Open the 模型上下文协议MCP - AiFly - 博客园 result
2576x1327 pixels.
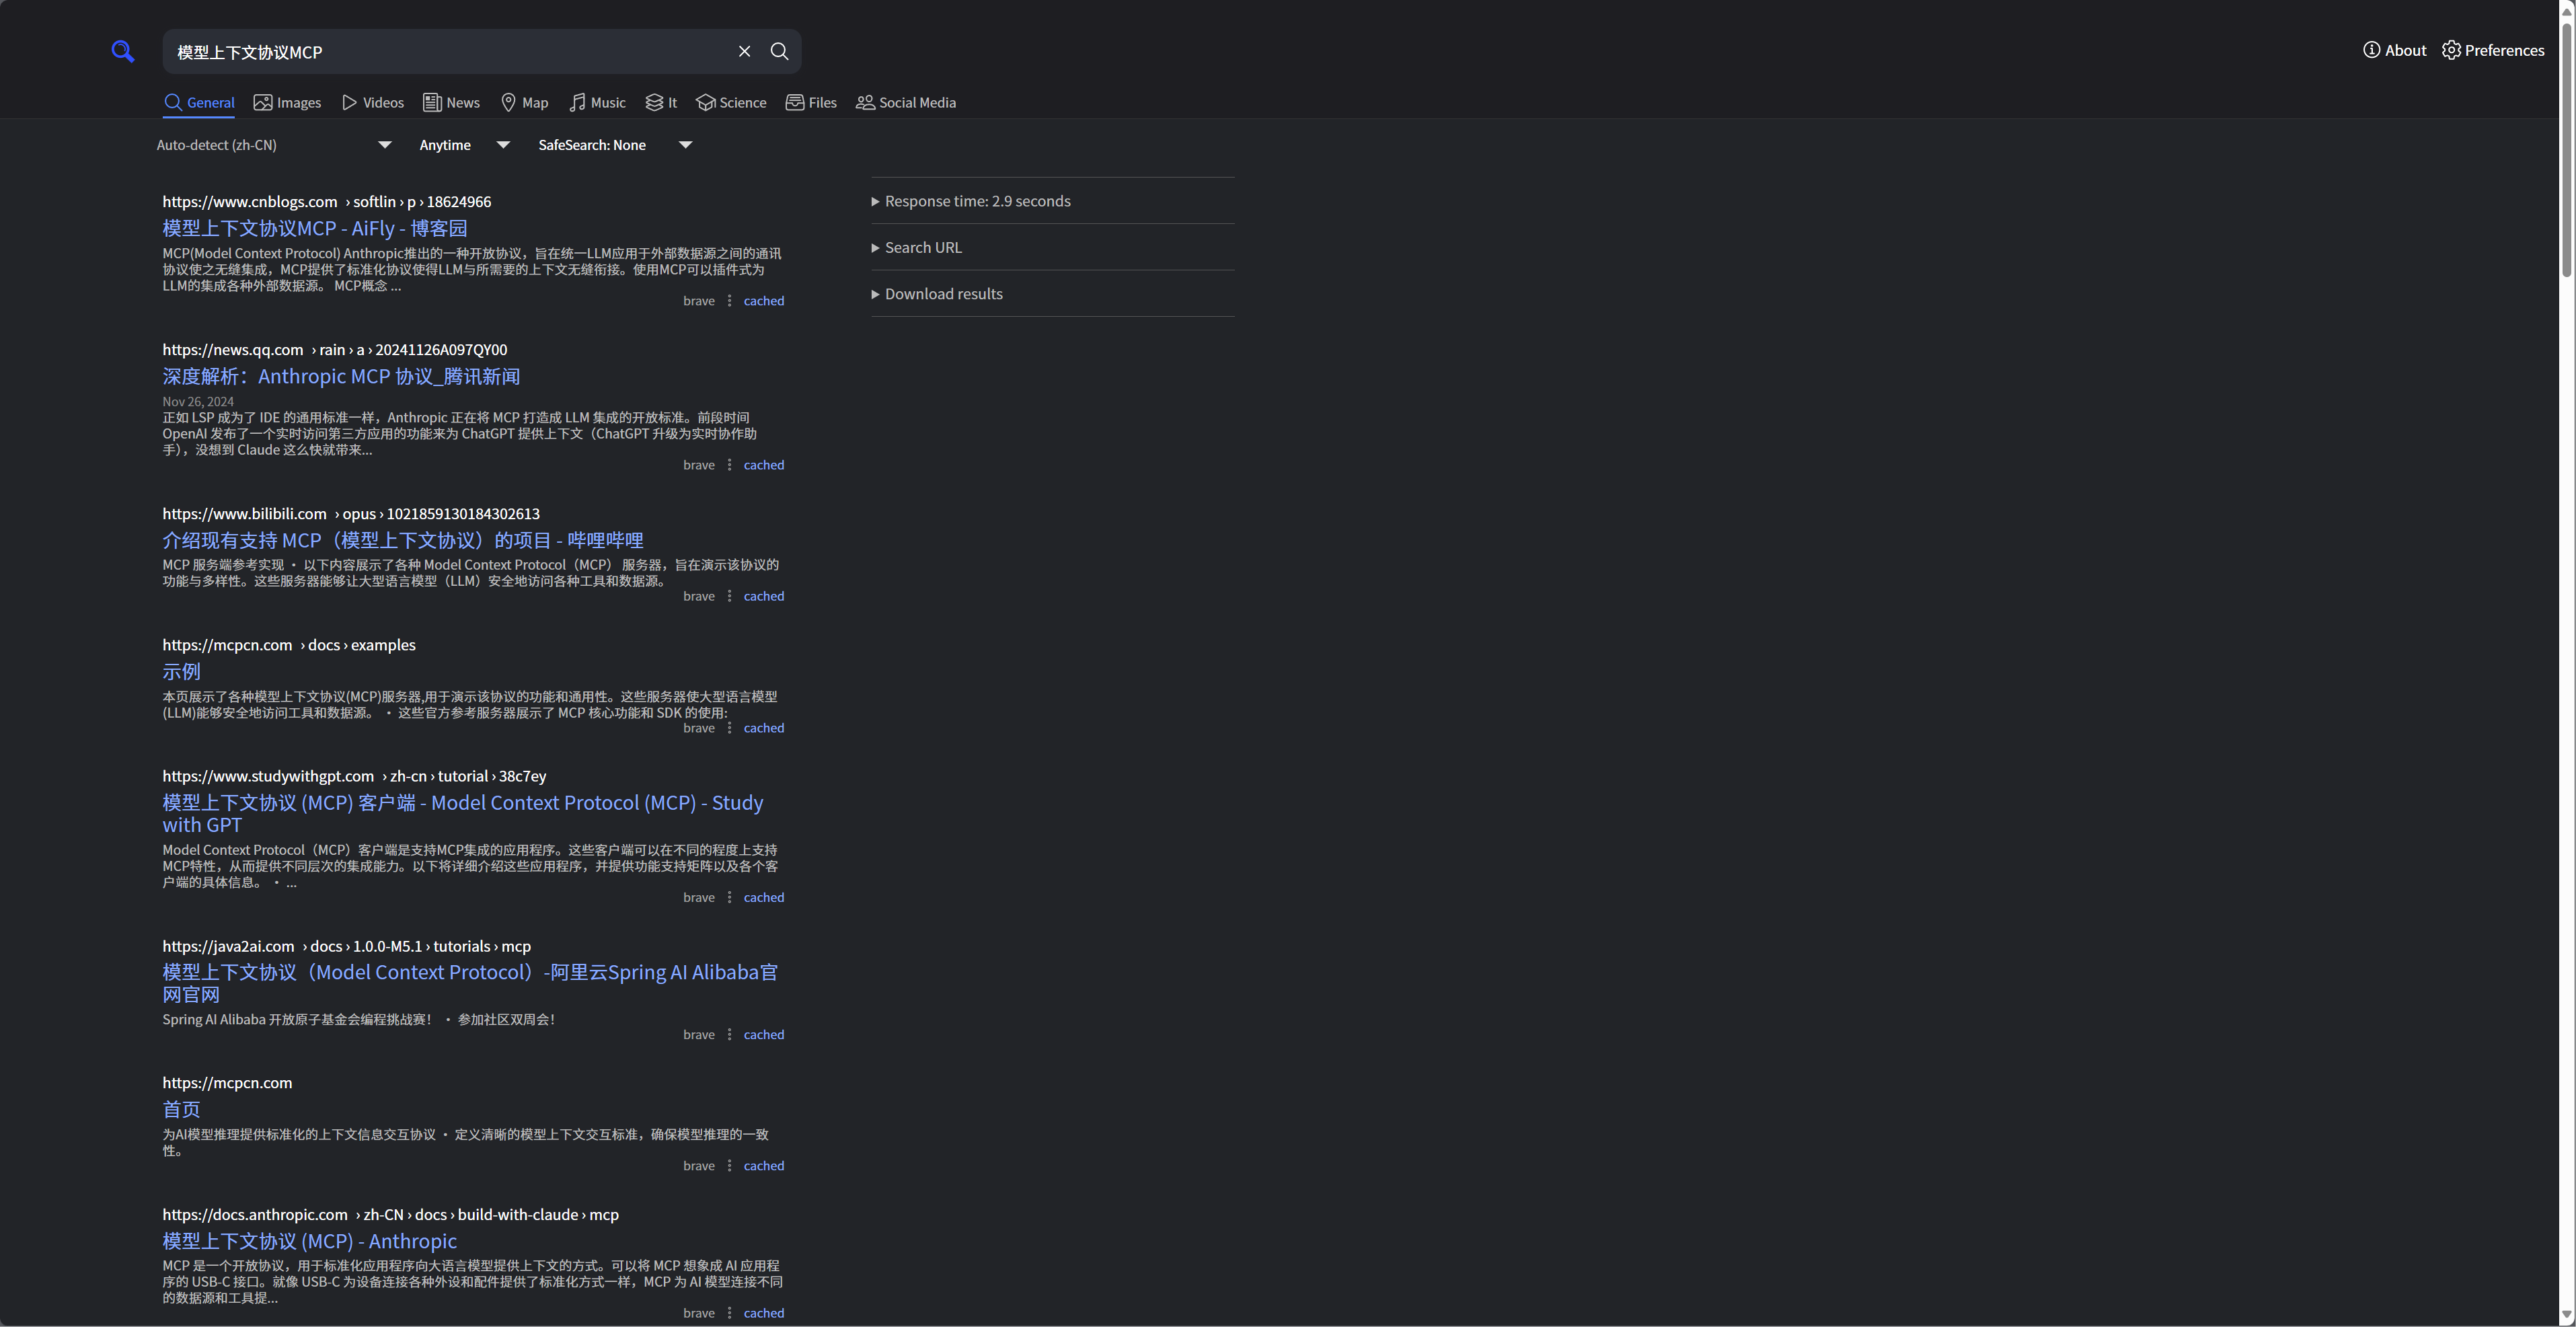pos(315,228)
